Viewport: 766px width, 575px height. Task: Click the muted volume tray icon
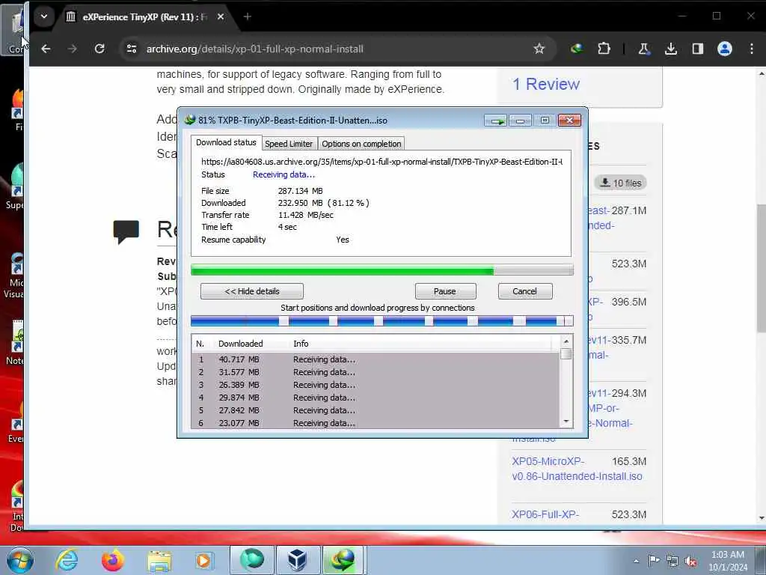(690, 562)
